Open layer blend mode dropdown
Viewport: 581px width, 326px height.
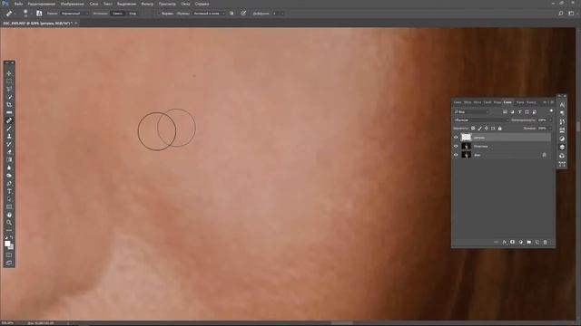(x=481, y=120)
